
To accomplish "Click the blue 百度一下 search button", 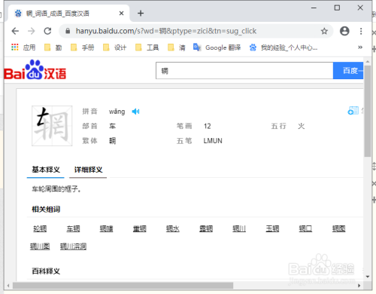I will (x=348, y=71).
